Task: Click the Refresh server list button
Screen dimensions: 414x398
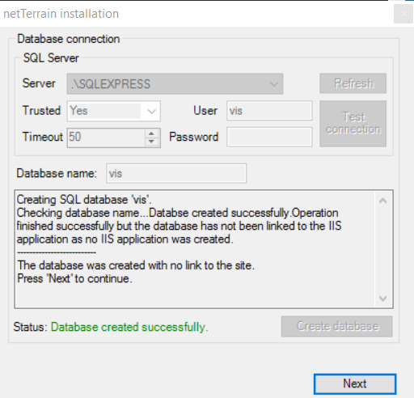Action: 353,83
